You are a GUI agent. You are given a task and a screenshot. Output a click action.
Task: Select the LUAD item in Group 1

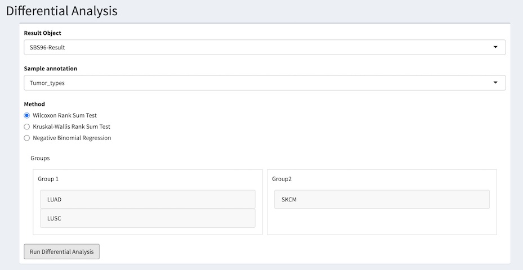click(x=147, y=199)
